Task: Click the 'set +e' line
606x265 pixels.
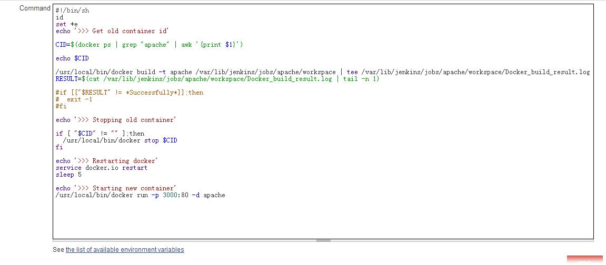Action: (x=66, y=24)
